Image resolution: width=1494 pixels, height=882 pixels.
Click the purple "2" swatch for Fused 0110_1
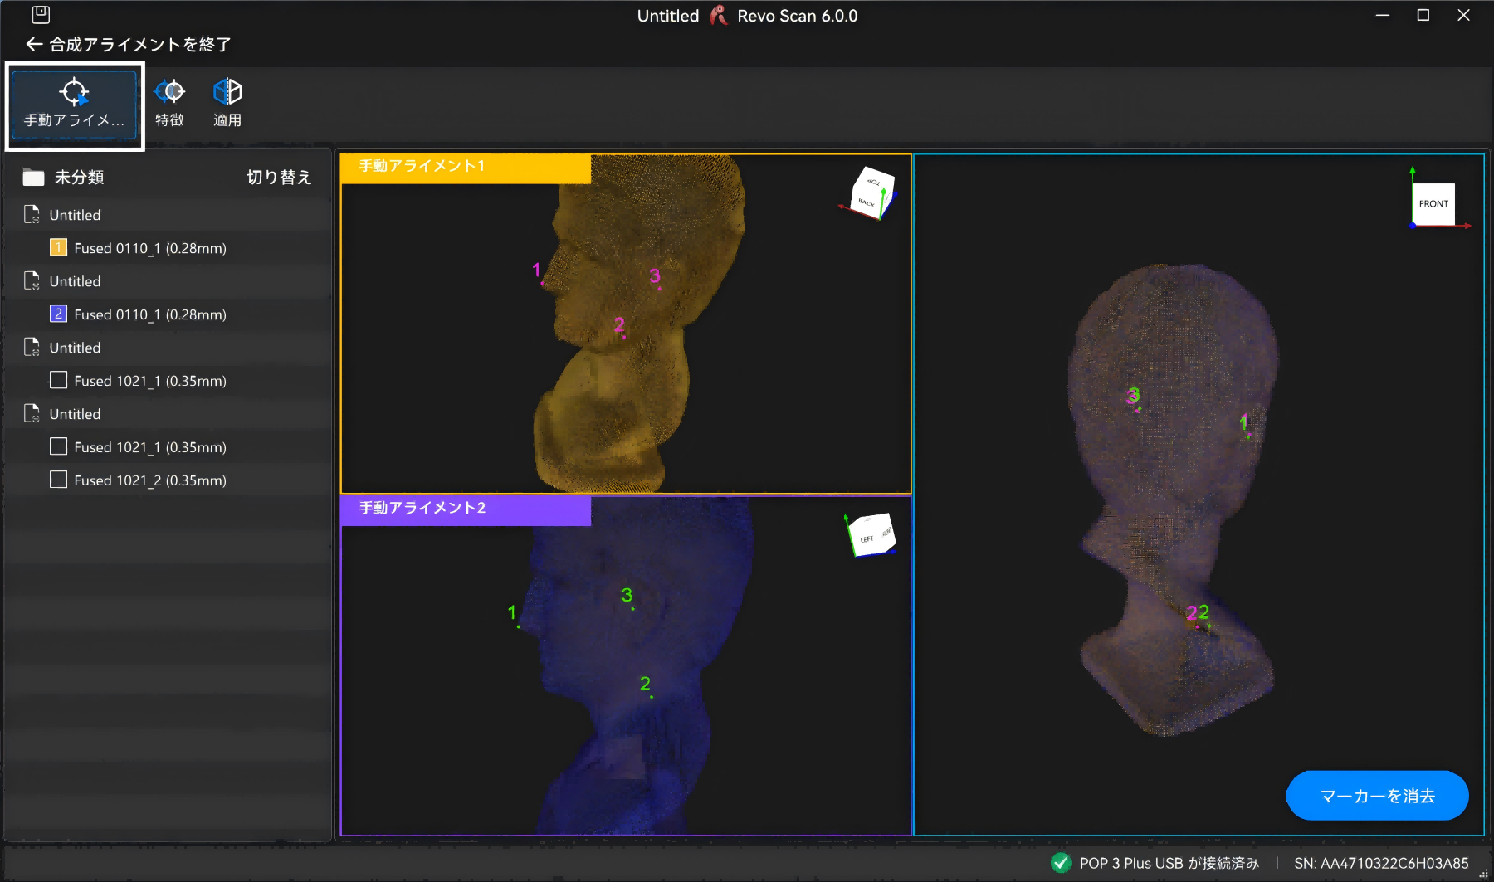(58, 314)
